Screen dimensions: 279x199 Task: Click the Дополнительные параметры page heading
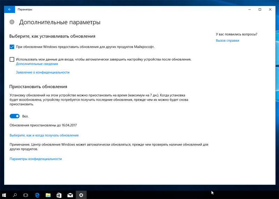[60, 22]
